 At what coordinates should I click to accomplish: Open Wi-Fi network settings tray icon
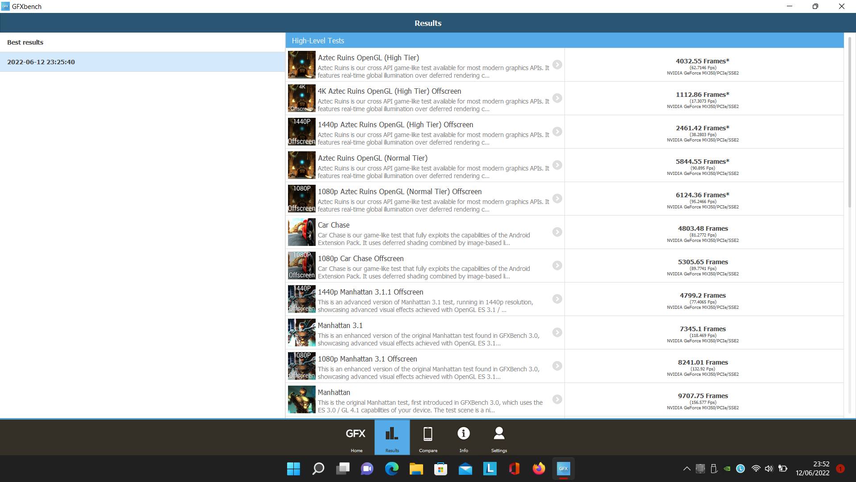tap(756, 469)
